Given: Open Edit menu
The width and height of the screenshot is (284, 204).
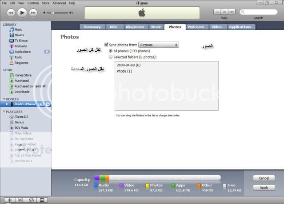Looking at the screenshot, I should click(12, 3).
